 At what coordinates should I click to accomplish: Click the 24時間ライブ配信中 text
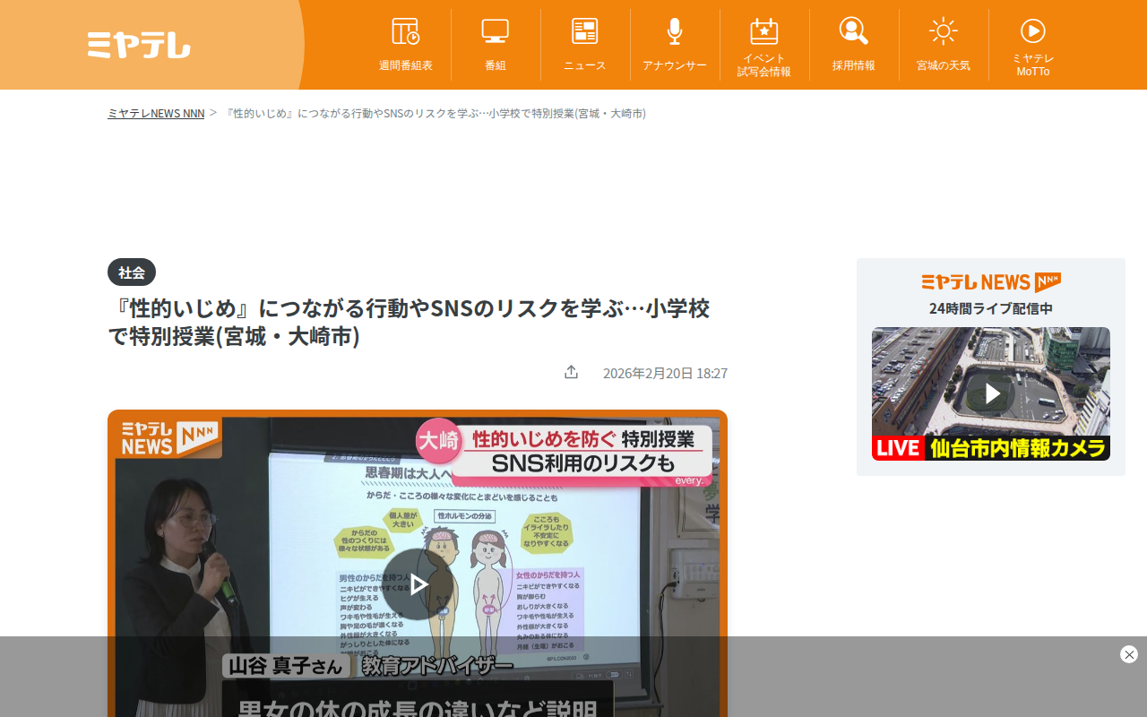(991, 308)
